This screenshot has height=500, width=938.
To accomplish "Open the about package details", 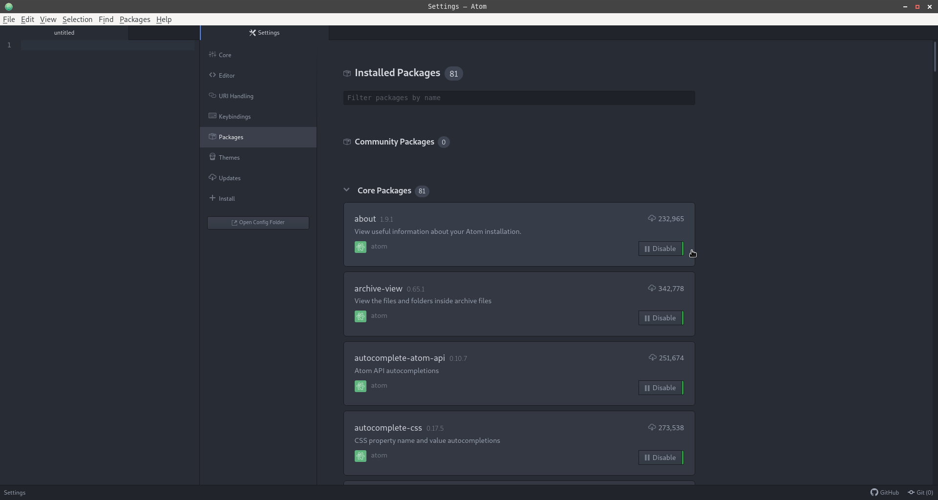I will (365, 219).
